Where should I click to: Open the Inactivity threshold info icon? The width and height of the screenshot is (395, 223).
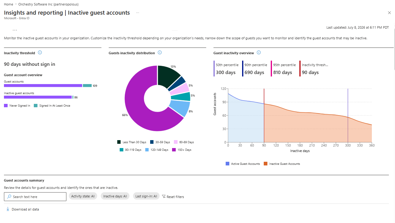[40, 53]
